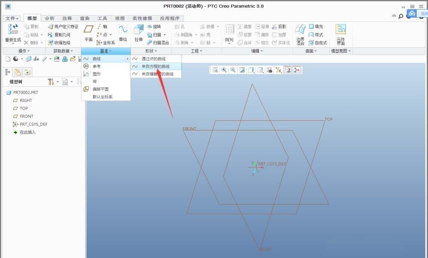Click the Style (样式) surfacing tool
The width and height of the screenshot is (428, 258).
pyautogui.click(x=315, y=34)
